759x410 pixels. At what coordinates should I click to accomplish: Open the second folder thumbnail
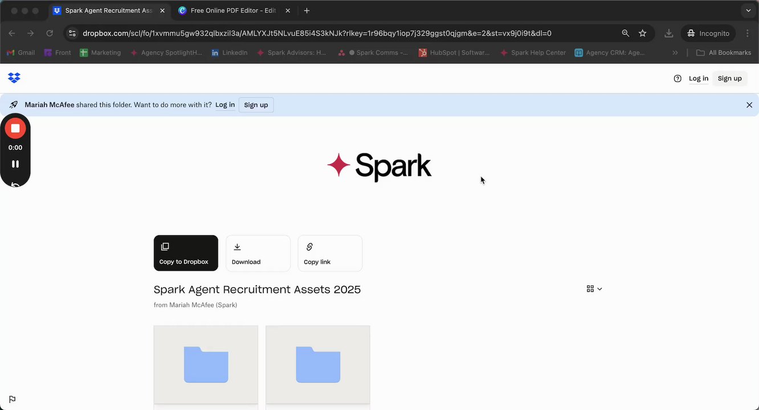(x=318, y=364)
